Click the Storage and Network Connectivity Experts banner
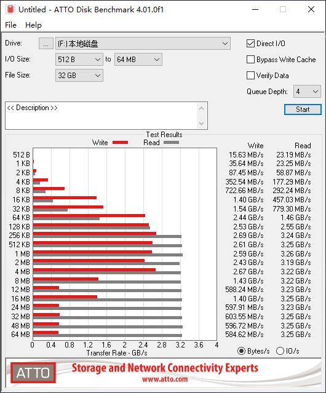326x393 pixels. 165,368
